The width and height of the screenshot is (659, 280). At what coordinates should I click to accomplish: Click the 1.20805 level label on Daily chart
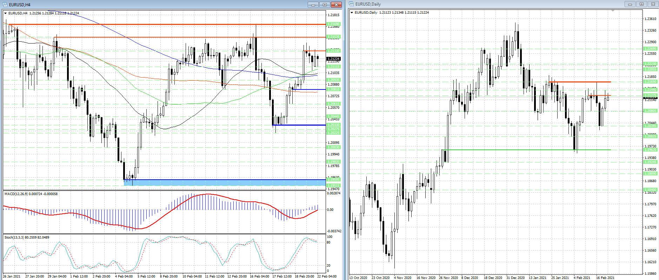[650, 111]
